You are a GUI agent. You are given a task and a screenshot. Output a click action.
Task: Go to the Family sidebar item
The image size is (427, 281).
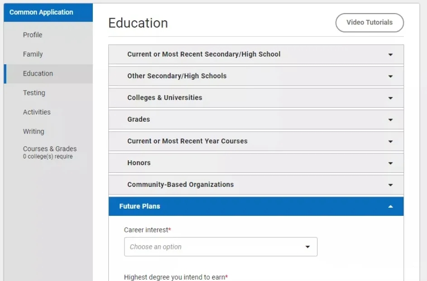(x=33, y=54)
